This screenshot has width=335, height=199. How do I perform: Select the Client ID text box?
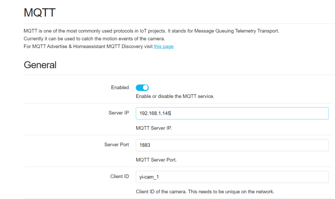pos(232,177)
